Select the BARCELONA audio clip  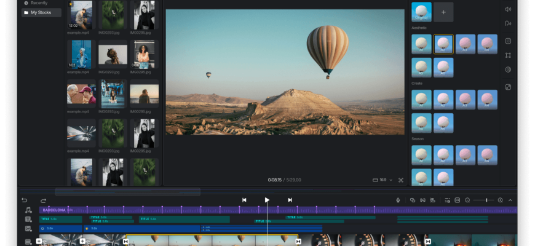click(278, 210)
